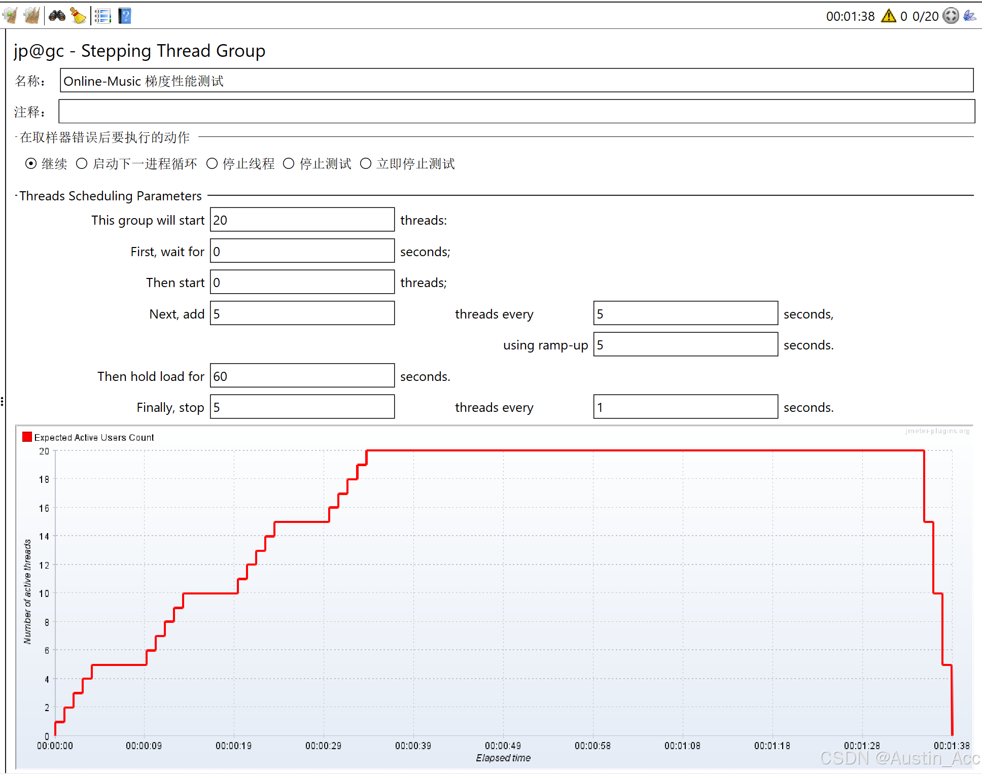Choose the 立即停止测试 radio option
The height and width of the screenshot is (774, 982).
point(366,163)
